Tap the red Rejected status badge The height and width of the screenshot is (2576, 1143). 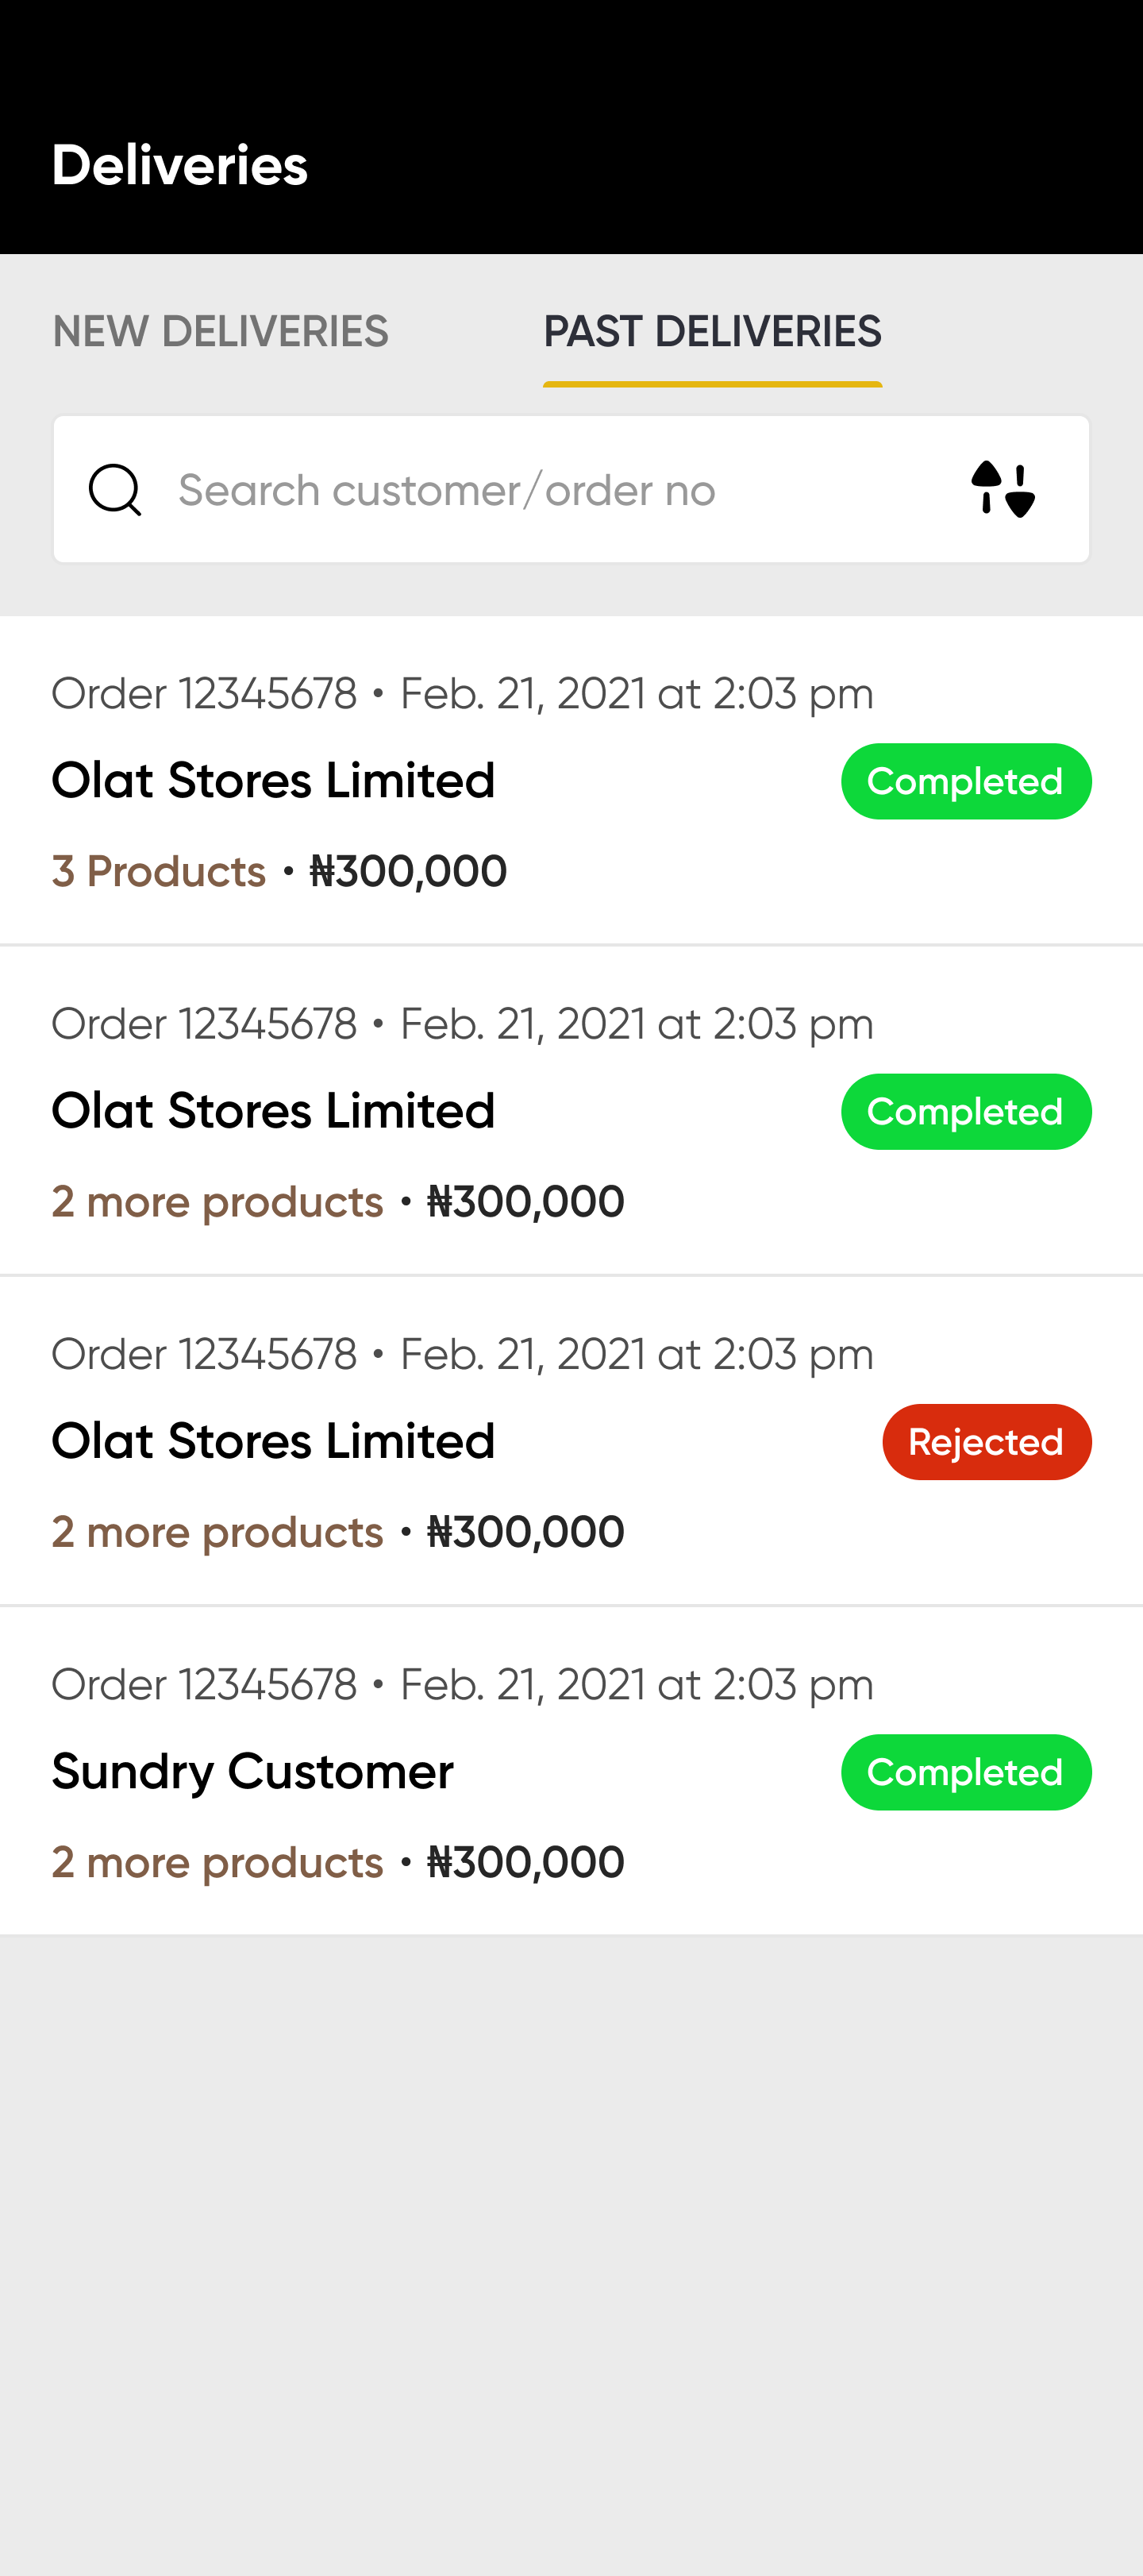tap(986, 1442)
